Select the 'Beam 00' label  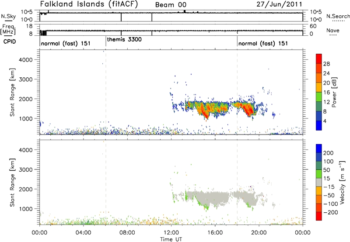171,5
